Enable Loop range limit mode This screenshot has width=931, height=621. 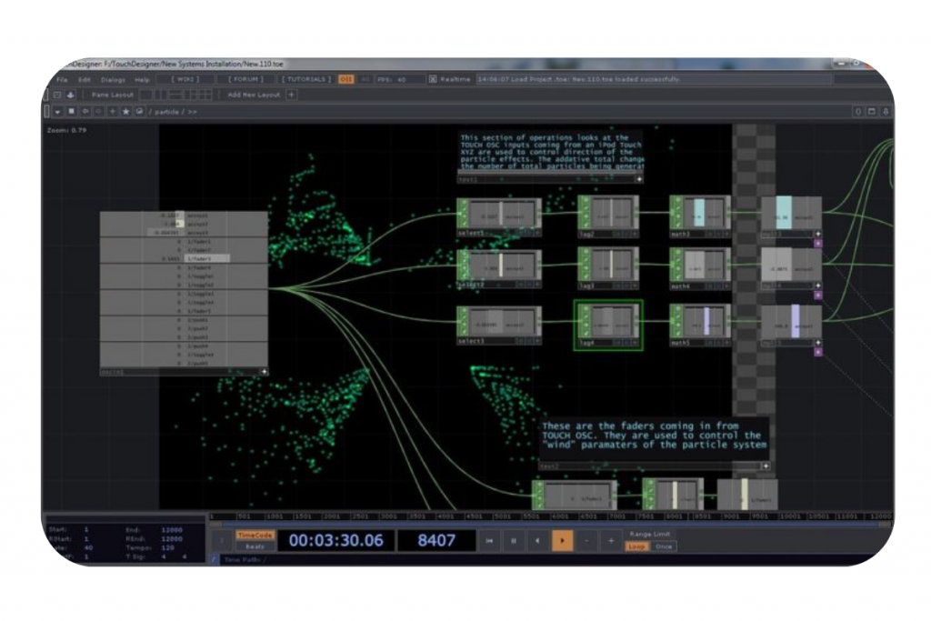636,546
